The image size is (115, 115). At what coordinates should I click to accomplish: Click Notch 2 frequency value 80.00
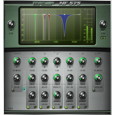(x=45, y=87)
